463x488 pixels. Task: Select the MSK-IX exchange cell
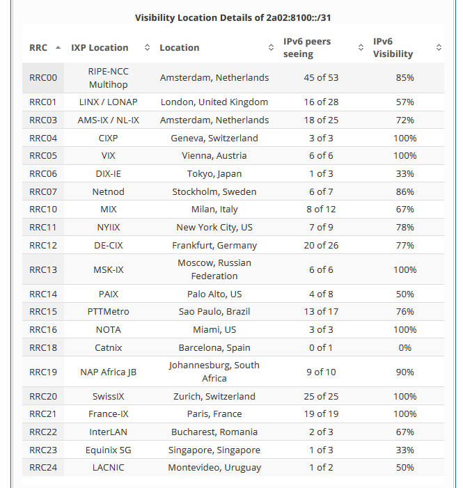[x=109, y=269]
